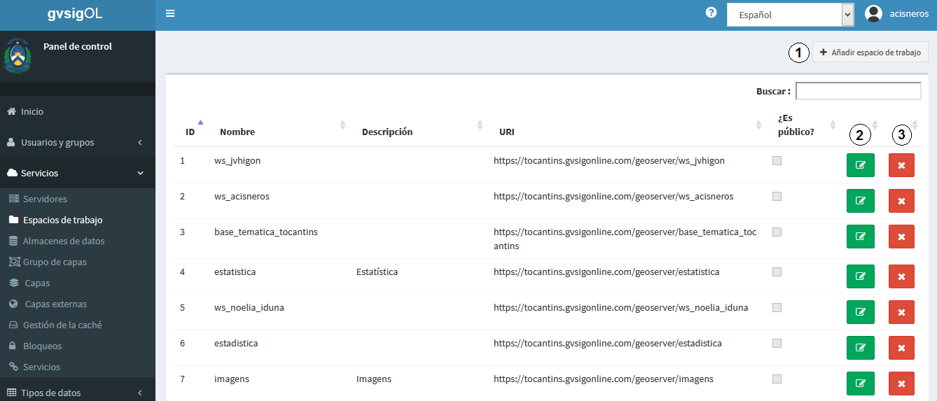
Task: Click the user avatar icon
Action: 873,13
